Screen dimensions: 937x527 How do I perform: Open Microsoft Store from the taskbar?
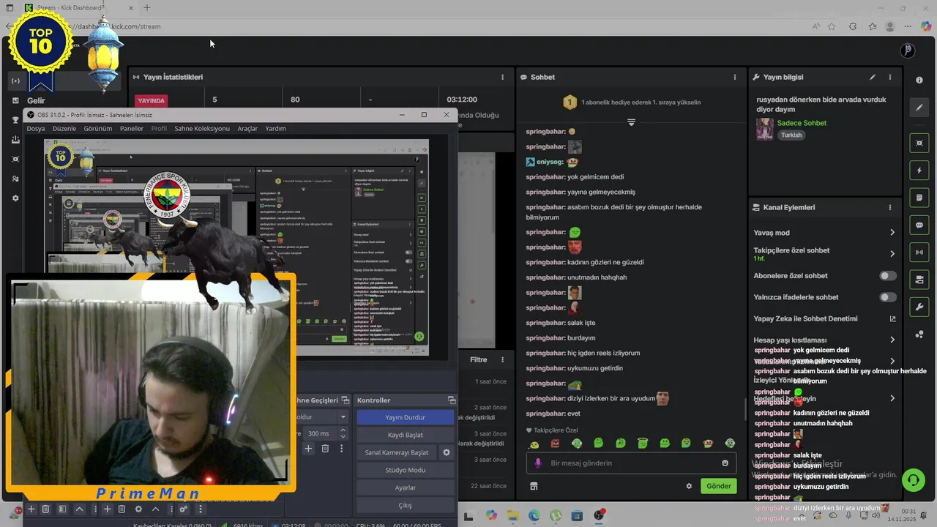click(x=578, y=515)
